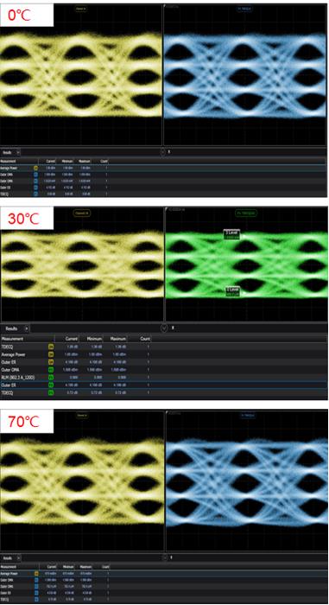This screenshot has width=329, height=605.
Task: Click the blue badge beside TDECQ in 70°C table
Action: (36, 600)
